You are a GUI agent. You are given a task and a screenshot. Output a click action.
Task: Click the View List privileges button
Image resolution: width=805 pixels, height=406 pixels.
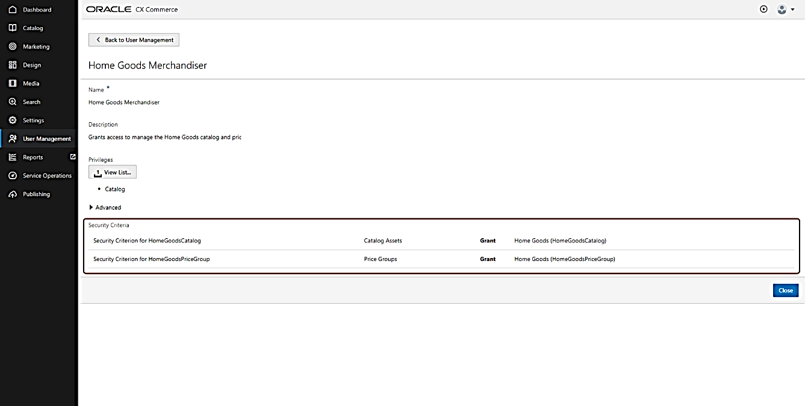[x=113, y=173]
